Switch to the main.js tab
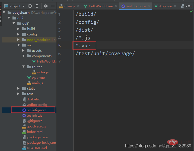Image resolution: width=194 pixels, height=151 pixels. click(70, 6)
